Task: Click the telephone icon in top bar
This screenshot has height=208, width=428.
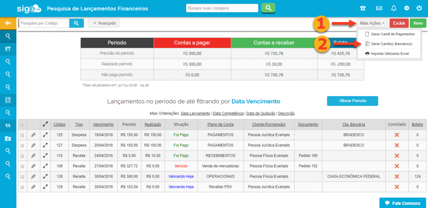Action: click(x=363, y=8)
